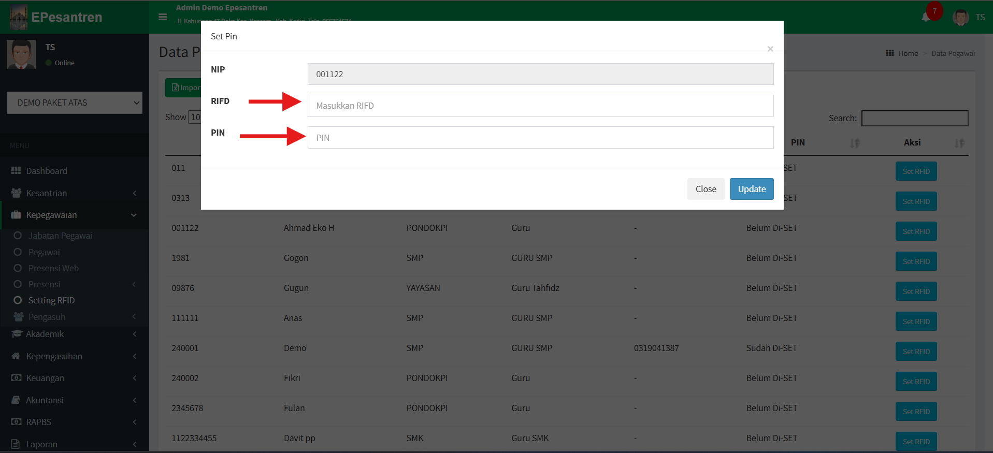Expand the Kesantrian menu chevron
993x453 pixels.
tap(135, 193)
